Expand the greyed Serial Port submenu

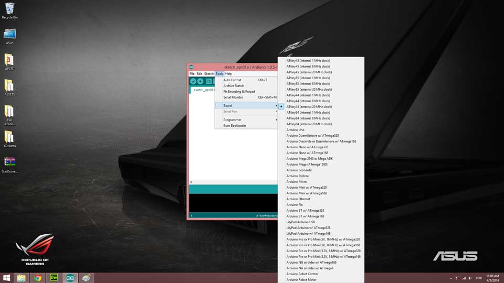(x=246, y=111)
